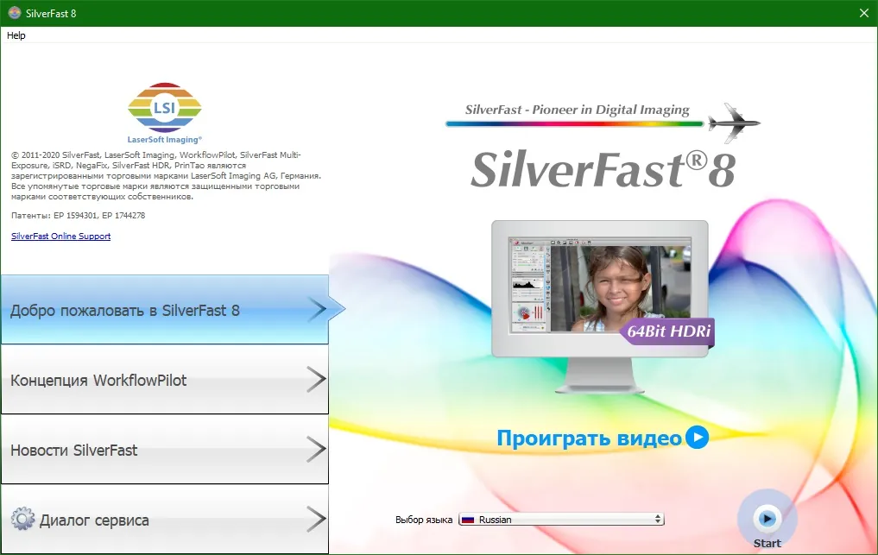878x555 pixels.
Task: Click the Start play button
Action: pyautogui.click(x=767, y=519)
